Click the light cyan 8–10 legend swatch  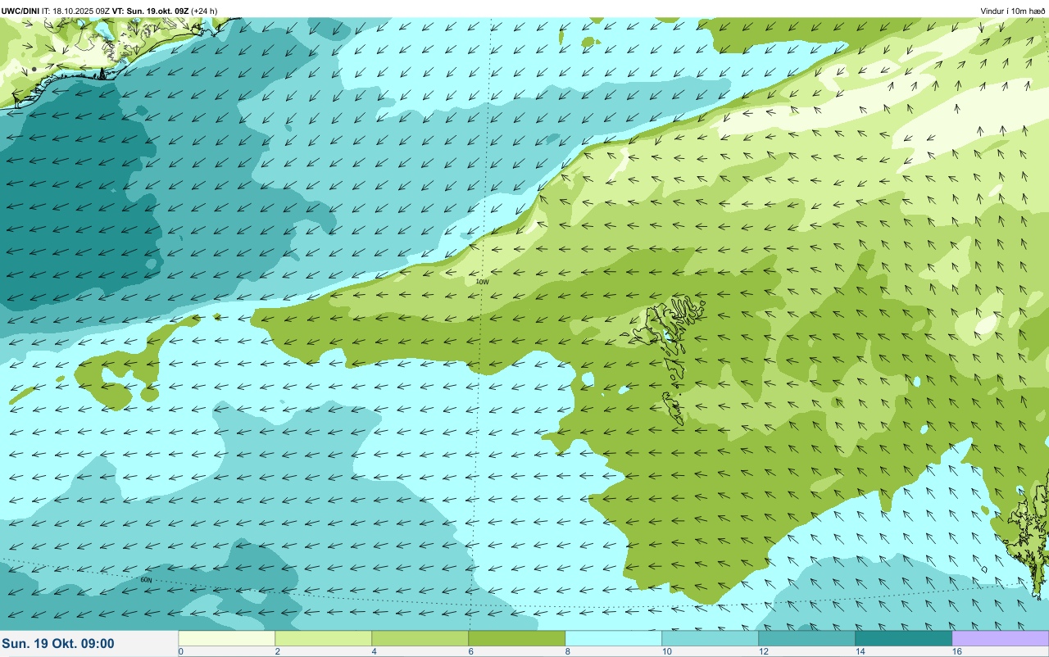coord(614,638)
